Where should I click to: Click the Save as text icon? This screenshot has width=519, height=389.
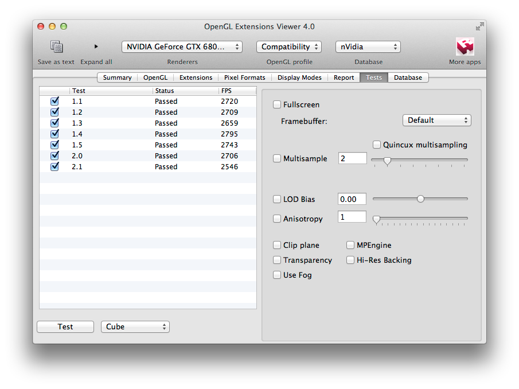click(x=57, y=46)
